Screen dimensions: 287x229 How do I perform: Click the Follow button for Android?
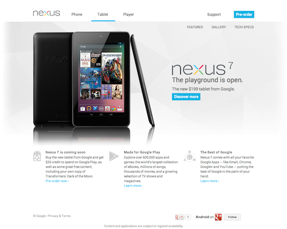(232, 217)
